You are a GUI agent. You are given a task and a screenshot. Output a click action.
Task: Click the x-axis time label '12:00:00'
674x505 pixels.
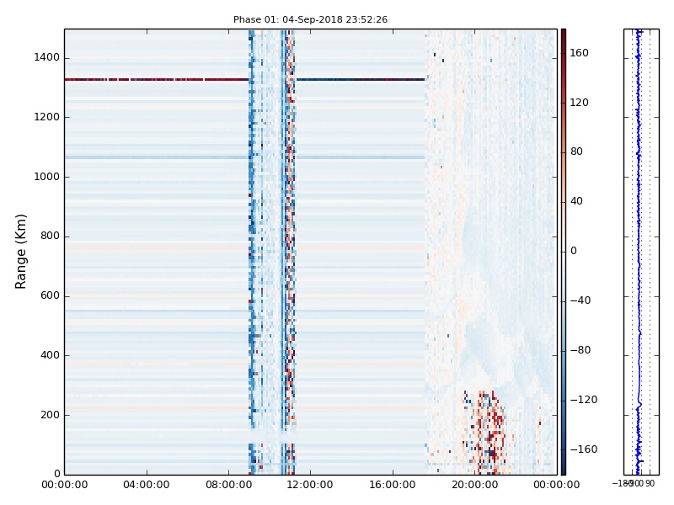pyautogui.click(x=310, y=485)
